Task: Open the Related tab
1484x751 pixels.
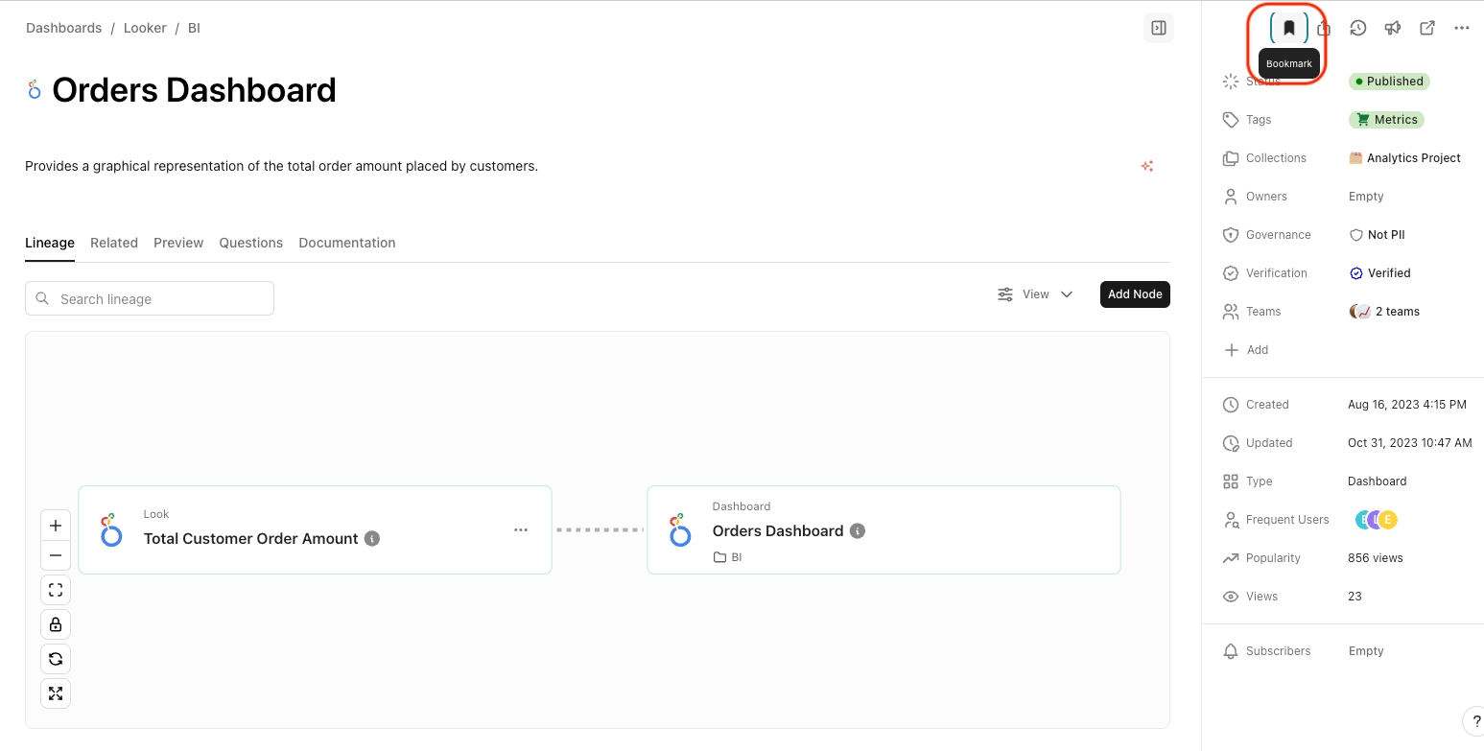Action: click(114, 243)
